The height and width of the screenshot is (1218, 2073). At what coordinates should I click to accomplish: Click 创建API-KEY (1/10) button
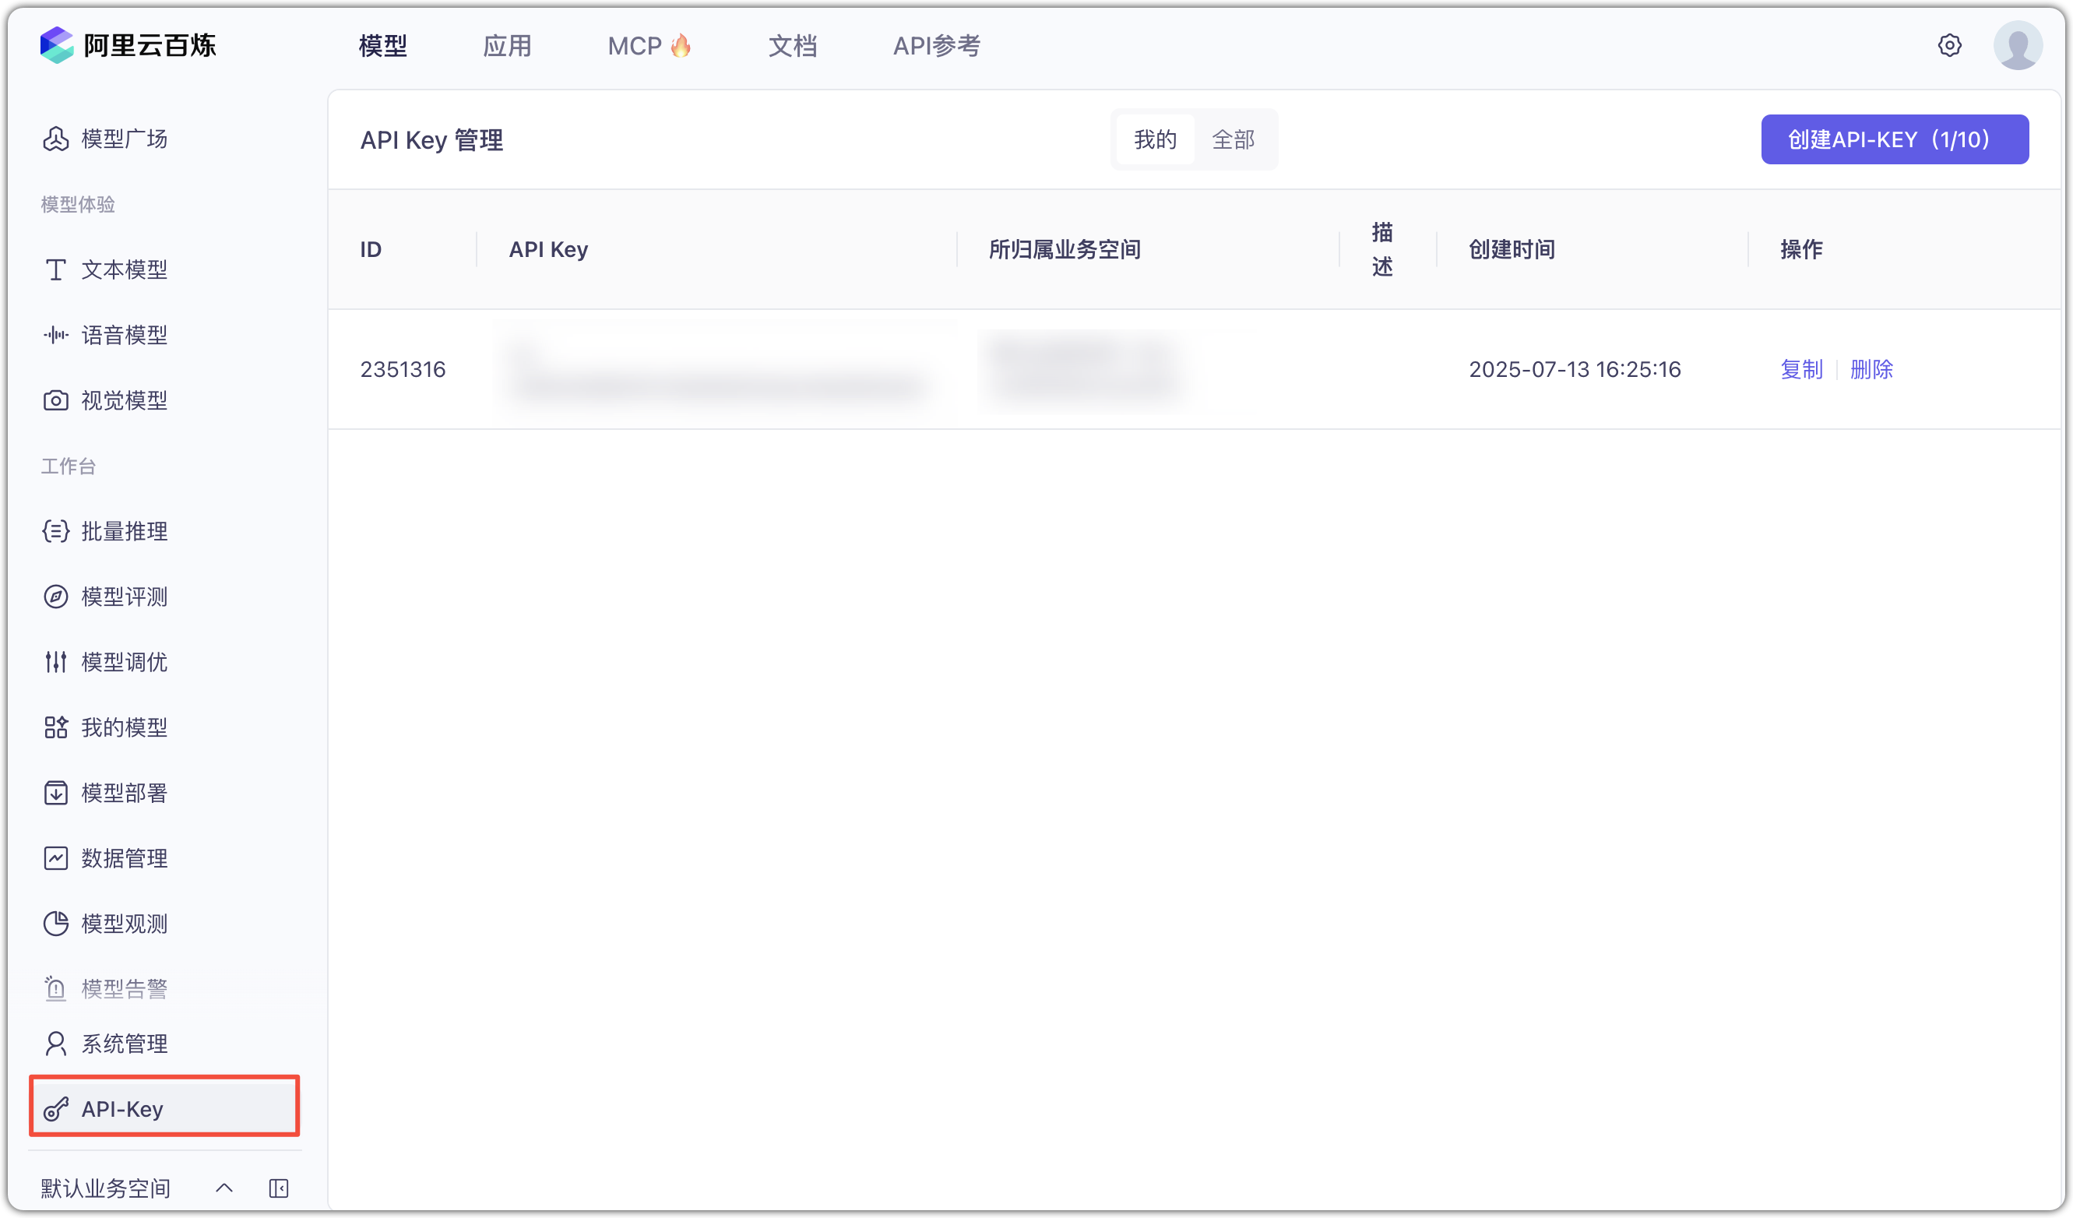pyautogui.click(x=1894, y=139)
